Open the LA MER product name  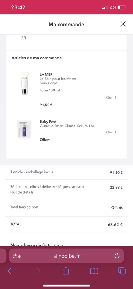[x=46, y=74]
